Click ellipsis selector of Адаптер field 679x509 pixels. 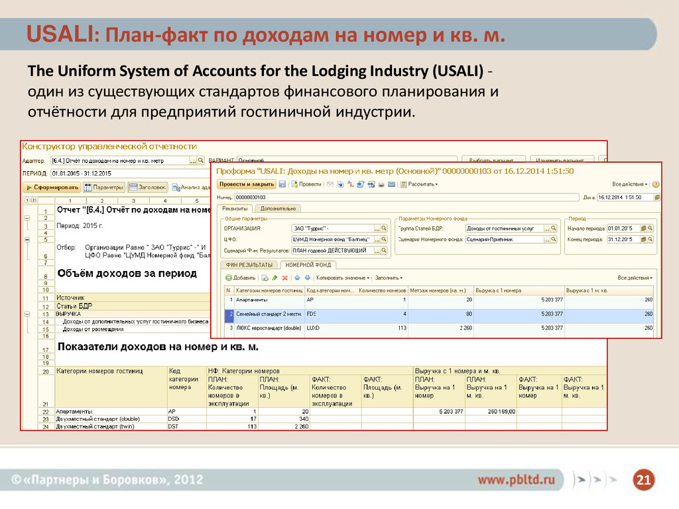(194, 160)
